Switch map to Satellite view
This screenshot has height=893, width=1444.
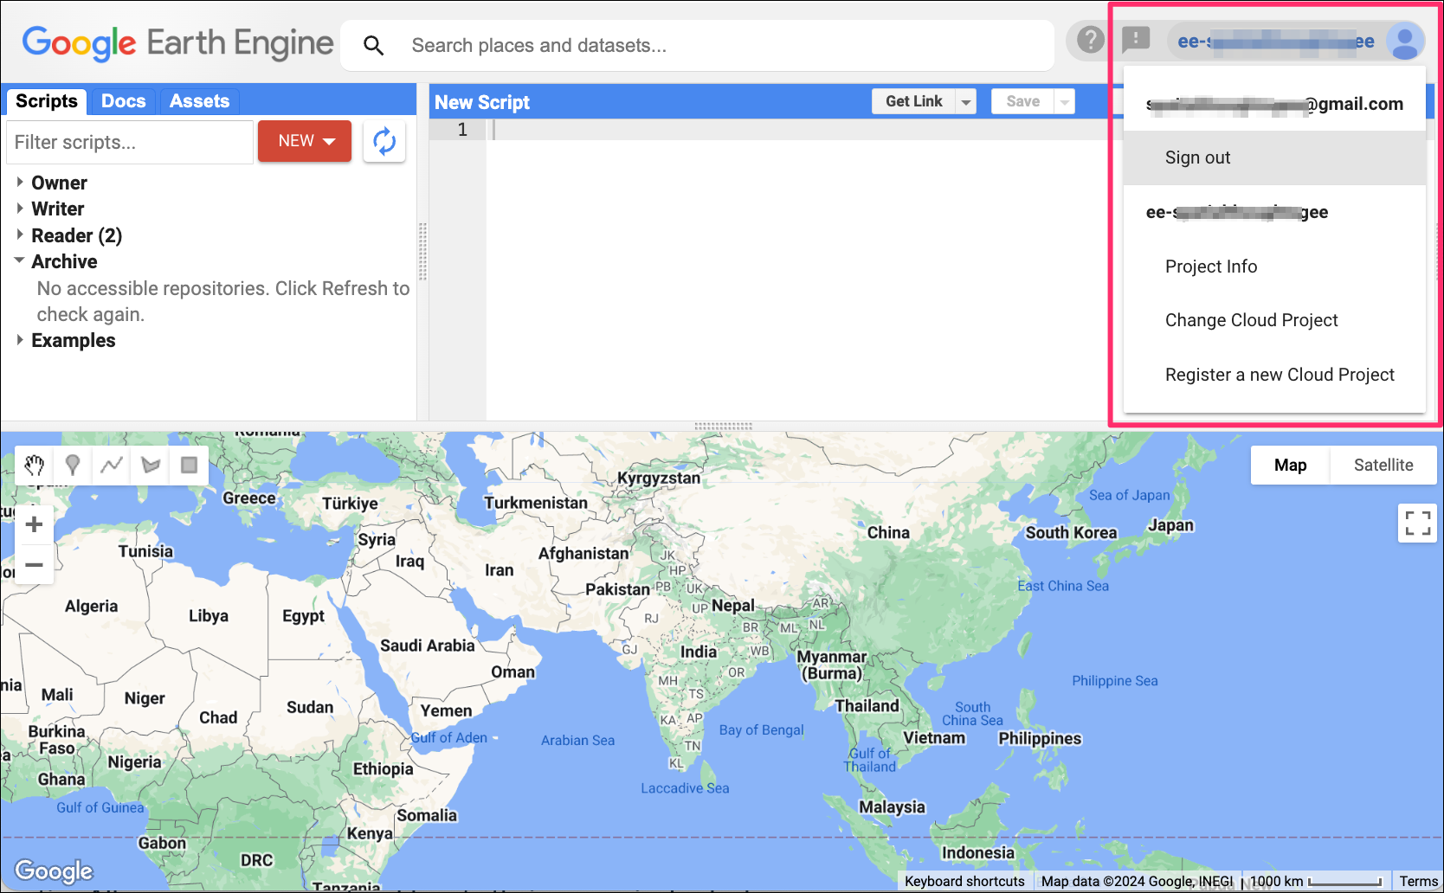(1383, 466)
